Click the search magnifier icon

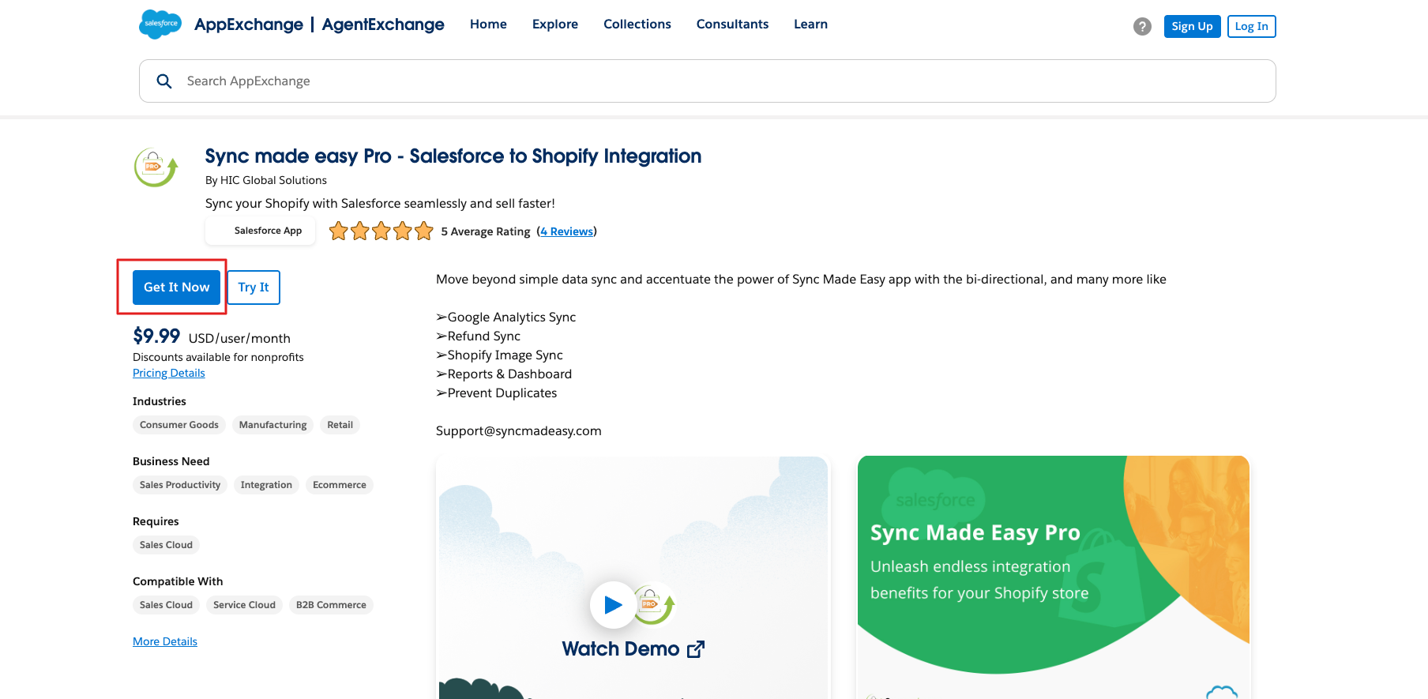click(164, 81)
